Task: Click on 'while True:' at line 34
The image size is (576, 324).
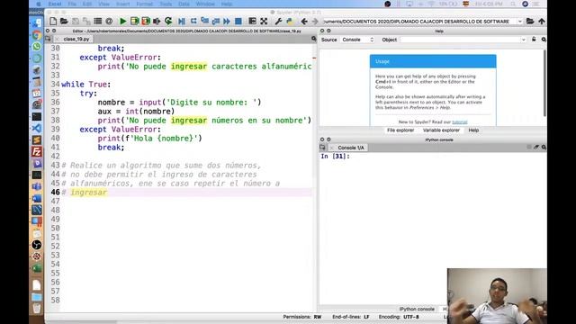Action: pyautogui.click(x=86, y=84)
